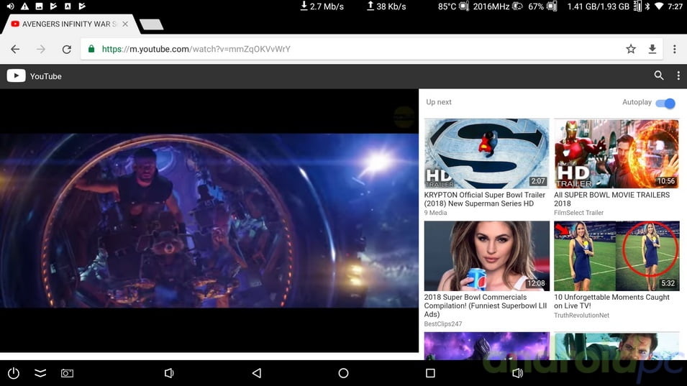Click the YouTube logo icon

(17, 75)
